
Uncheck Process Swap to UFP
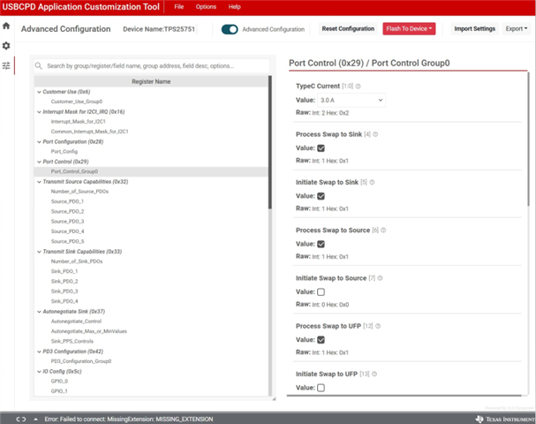pyautogui.click(x=321, y=339)
